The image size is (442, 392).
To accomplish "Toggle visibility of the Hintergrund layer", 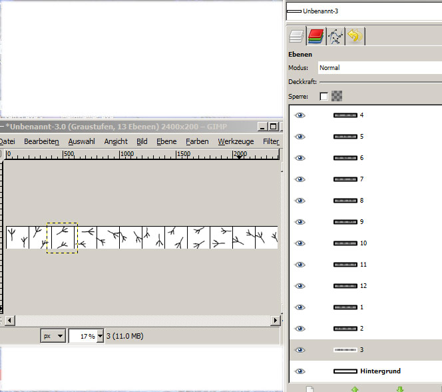I will (300, 371).
